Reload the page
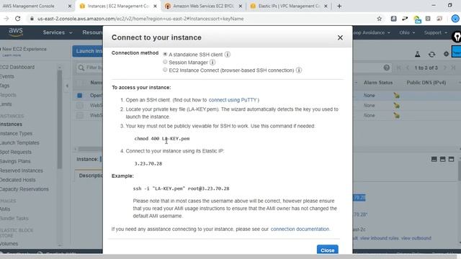 tap(17, 19)
